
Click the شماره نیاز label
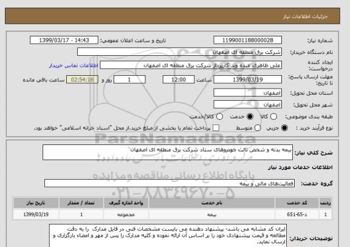point(320,41)
